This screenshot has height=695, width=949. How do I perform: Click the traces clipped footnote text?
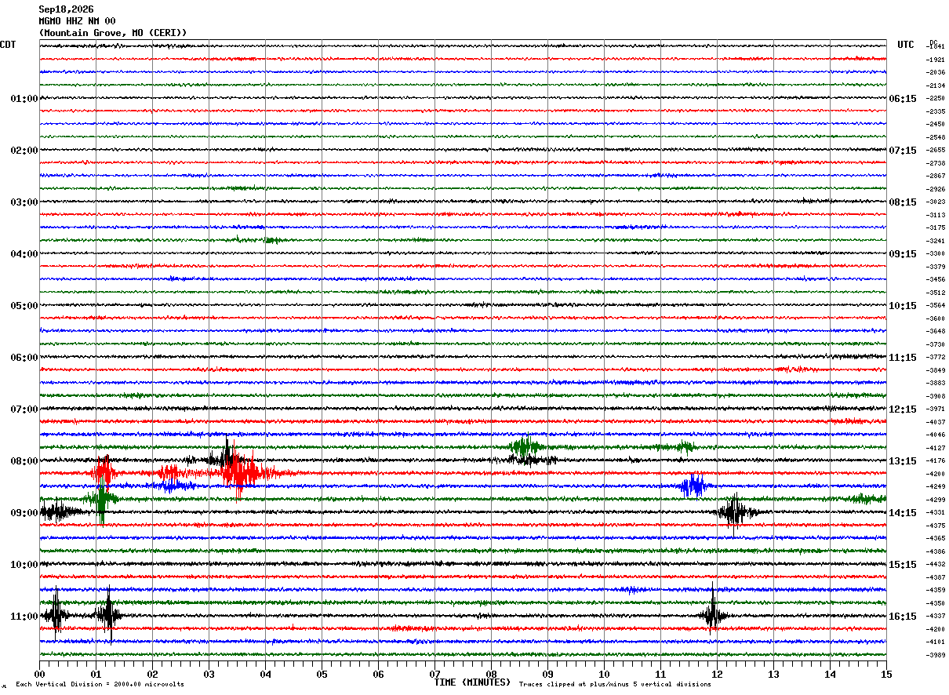pyautogui.click(x=615, y=684)
